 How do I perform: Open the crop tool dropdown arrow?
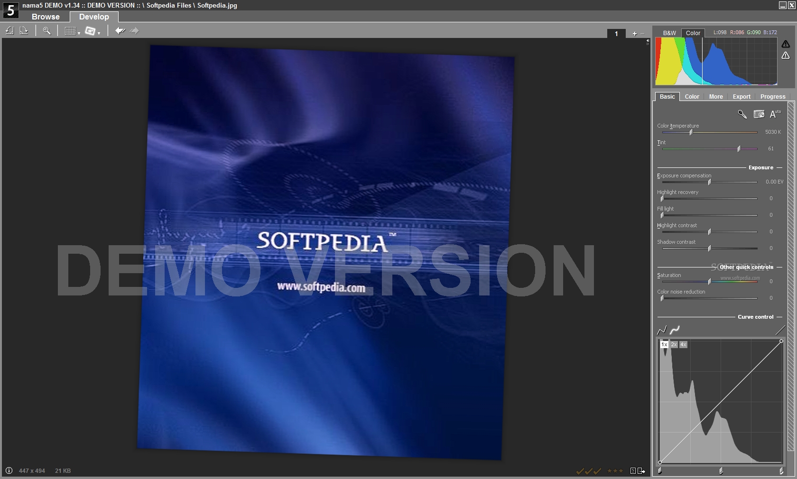(x=79, y=33)
